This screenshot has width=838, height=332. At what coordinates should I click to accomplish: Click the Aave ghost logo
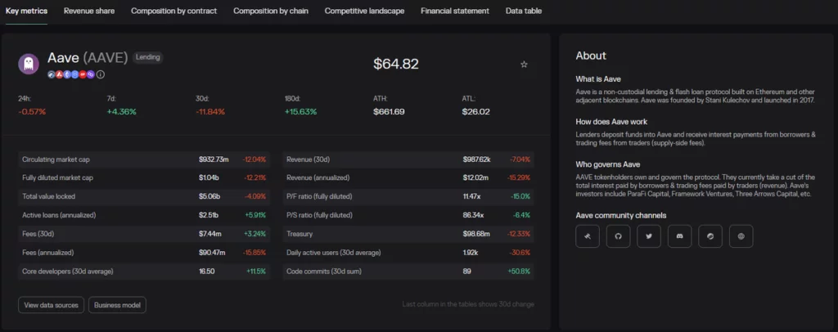click(x=29, y=64)
